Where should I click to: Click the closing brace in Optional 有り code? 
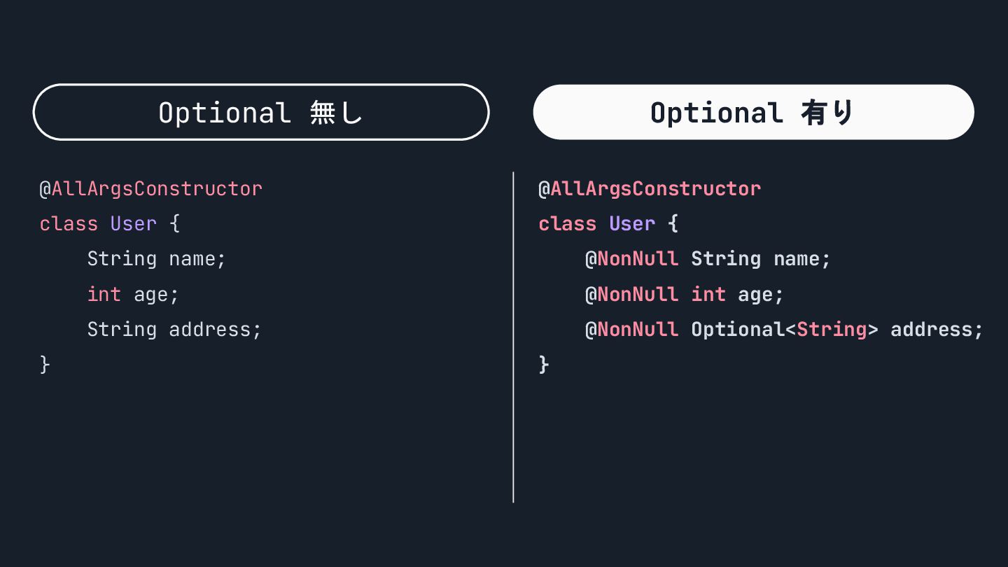(x=544, y=364)
